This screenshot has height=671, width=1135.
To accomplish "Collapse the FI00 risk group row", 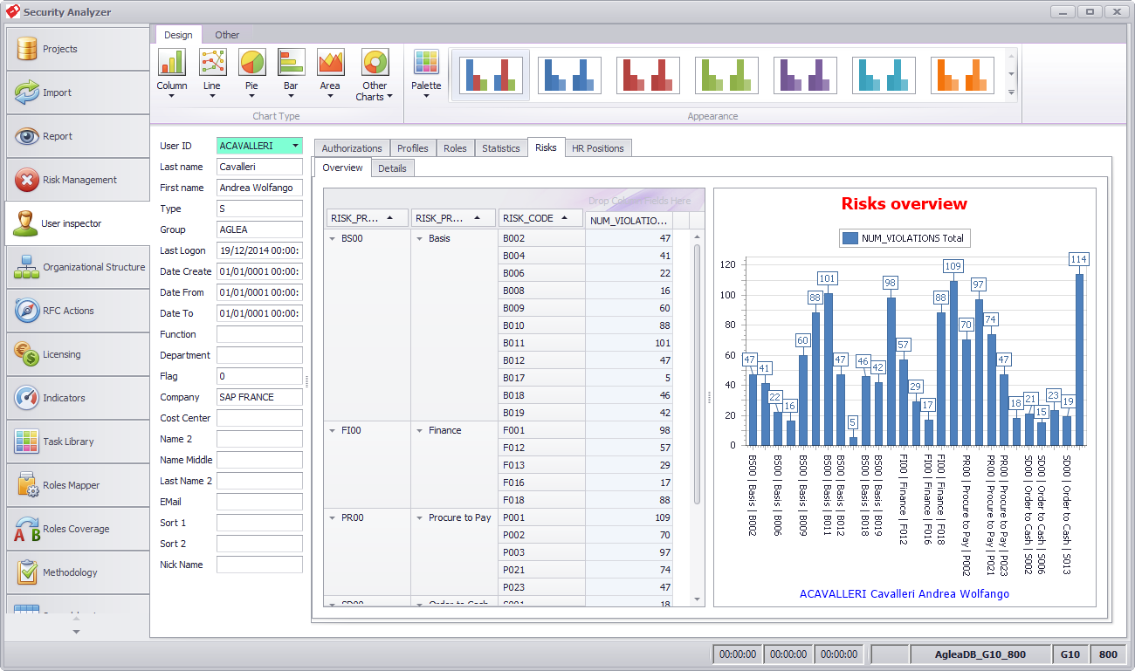I will click(x=333, y=430).
